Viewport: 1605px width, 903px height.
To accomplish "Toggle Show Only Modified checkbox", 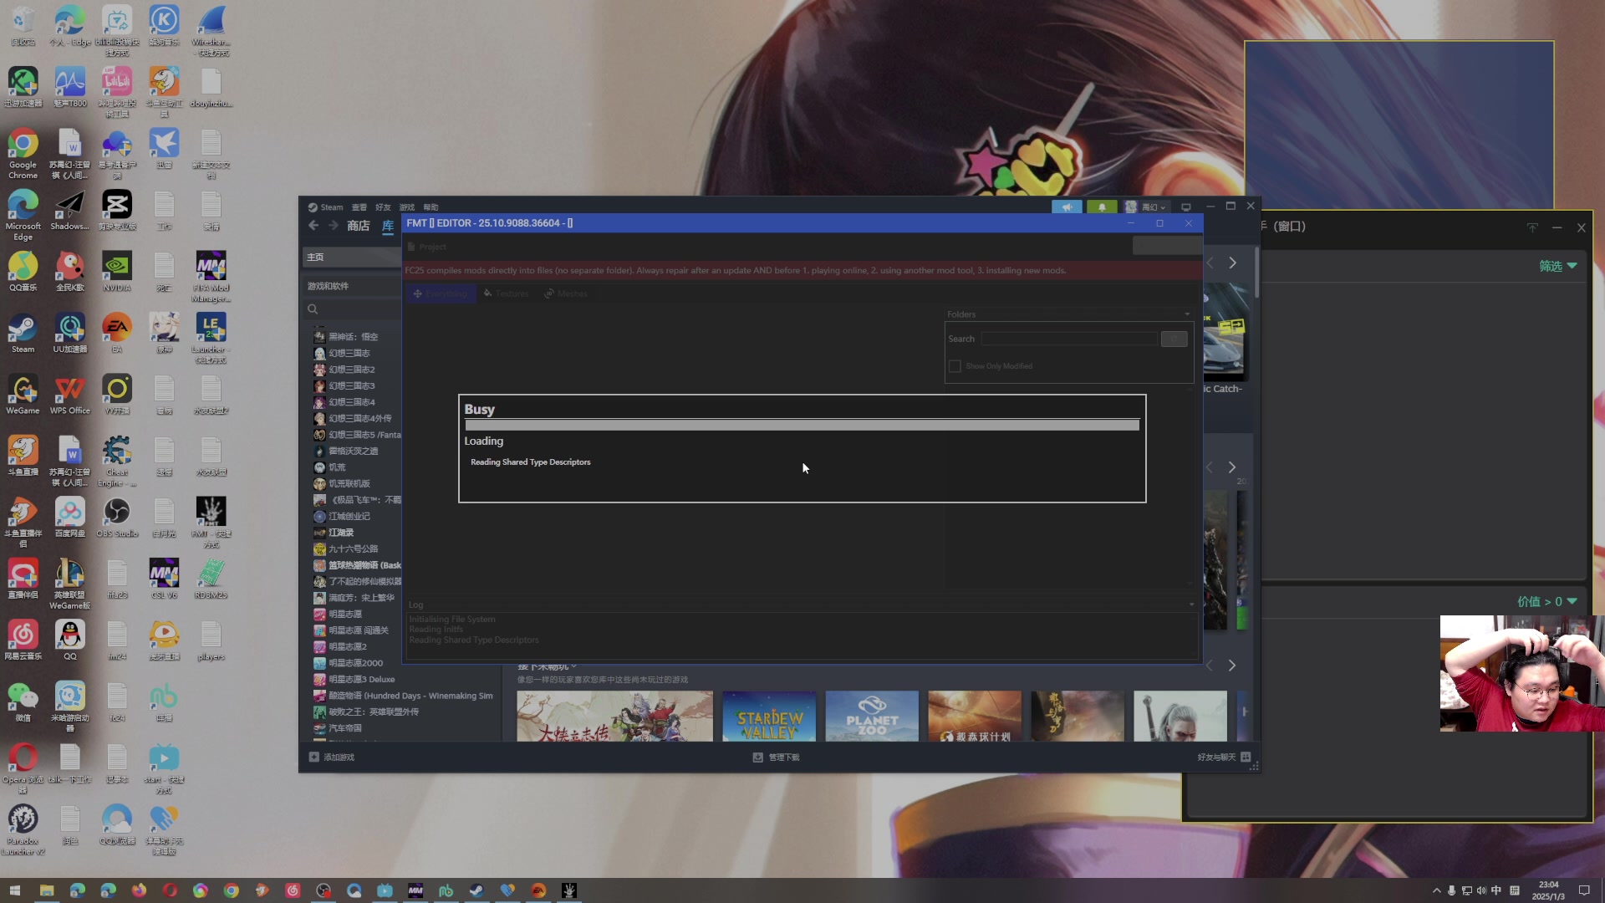I will point(955,366).
